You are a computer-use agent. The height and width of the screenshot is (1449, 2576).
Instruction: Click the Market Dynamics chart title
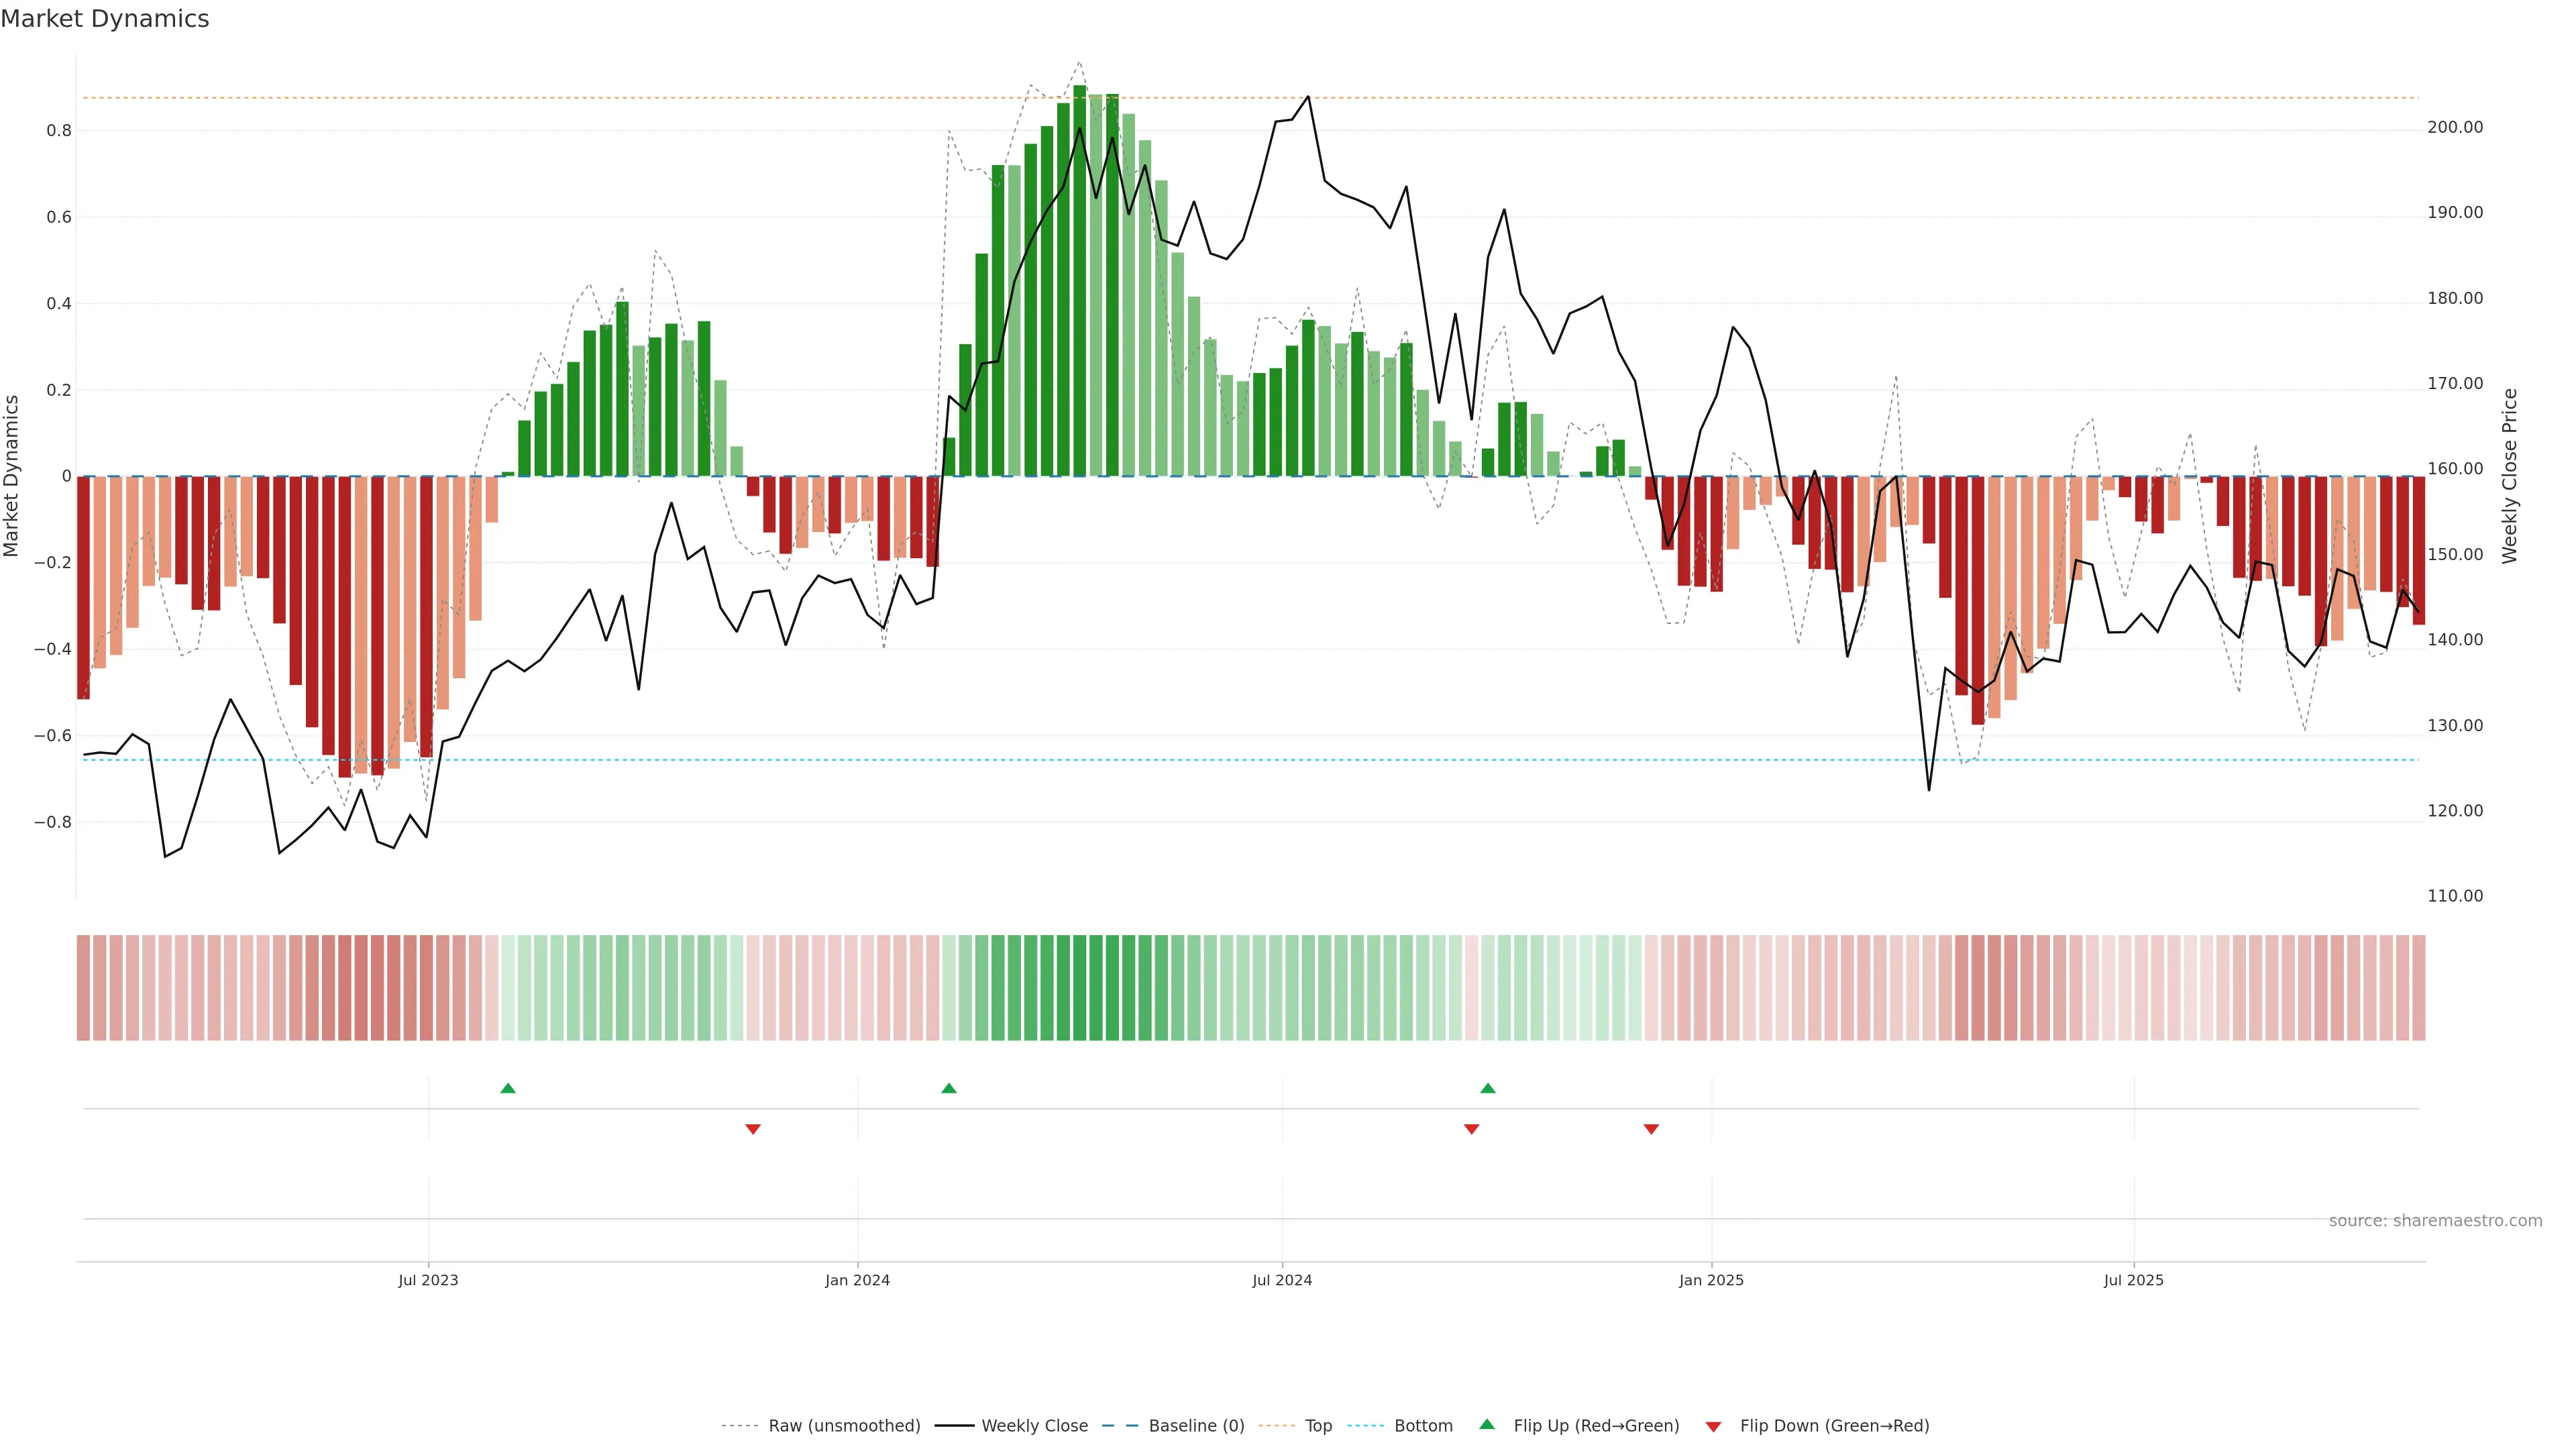pos(105,19)
